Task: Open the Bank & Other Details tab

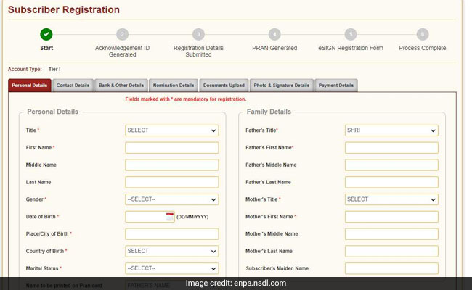Action: [x=121, y=86]
